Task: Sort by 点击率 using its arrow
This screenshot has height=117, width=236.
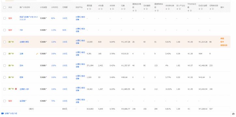Action: (x=111, y=9)
